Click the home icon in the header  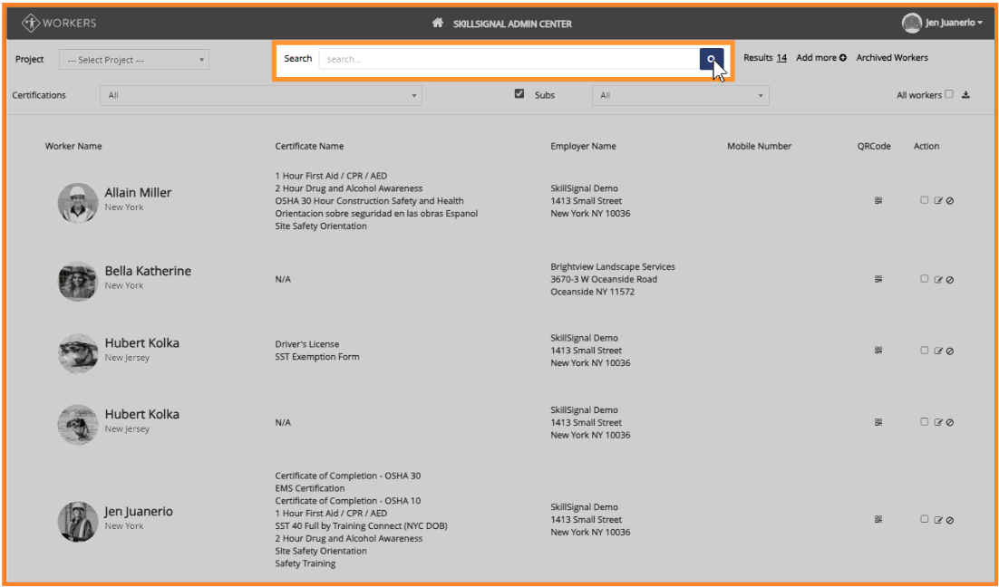437,23
